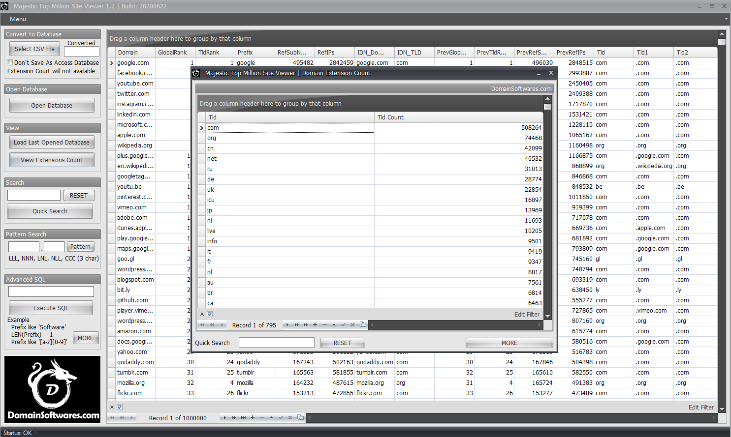Click Edit Filter in main grid footer

point(701,407)
